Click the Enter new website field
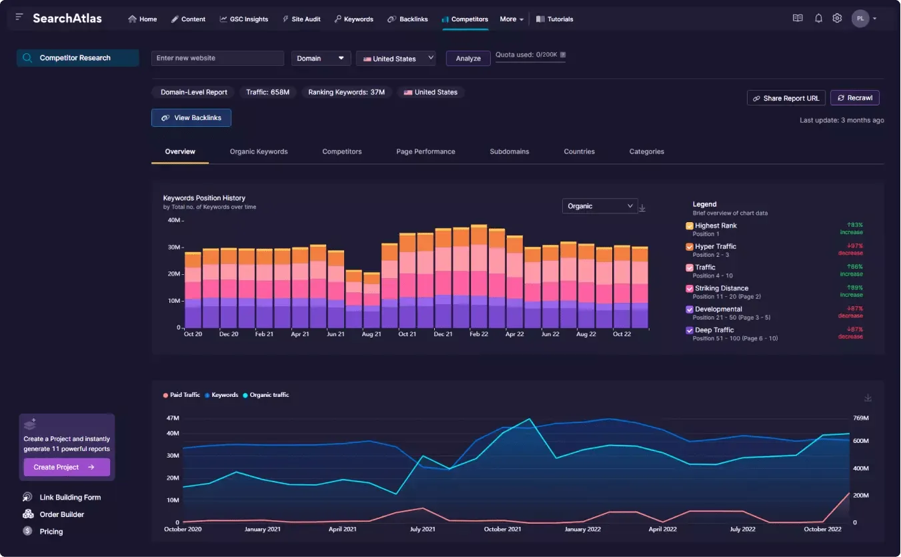Image resolution: width=901 pixels, height=557 pixels. point(217,59)
